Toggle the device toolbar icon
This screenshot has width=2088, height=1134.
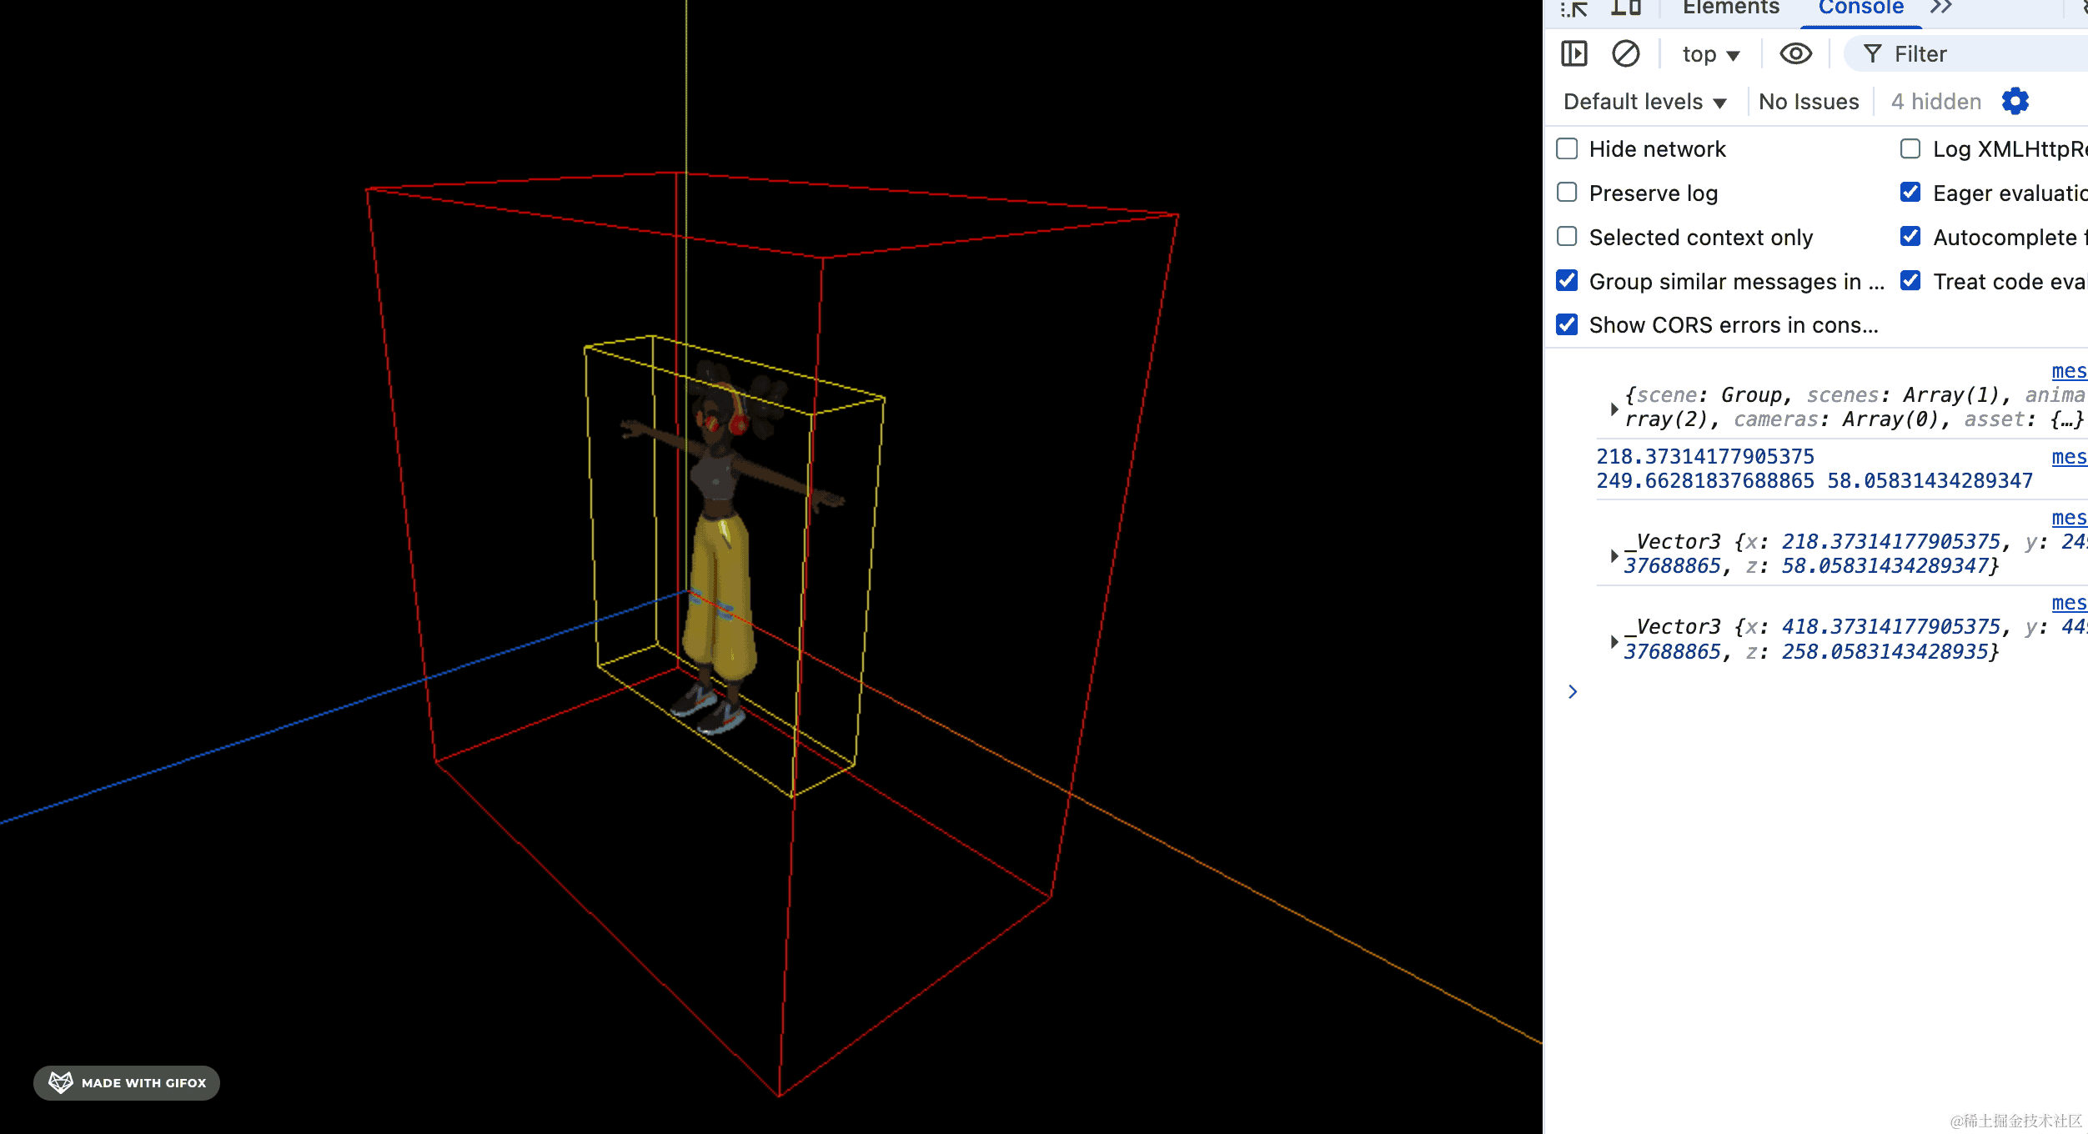pos(1625,8)
